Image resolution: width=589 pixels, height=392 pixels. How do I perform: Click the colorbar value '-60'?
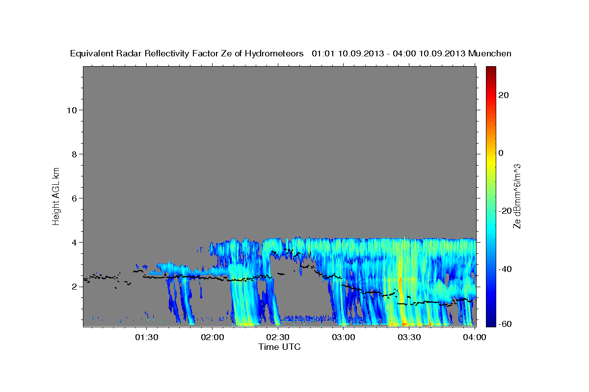coord(505,324)
